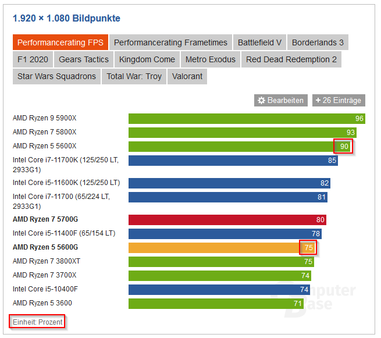Screen dimensions: 381x338
Task: Select the AMD Ryzen 9 5900X label
Action: click(x=44, y=118)
